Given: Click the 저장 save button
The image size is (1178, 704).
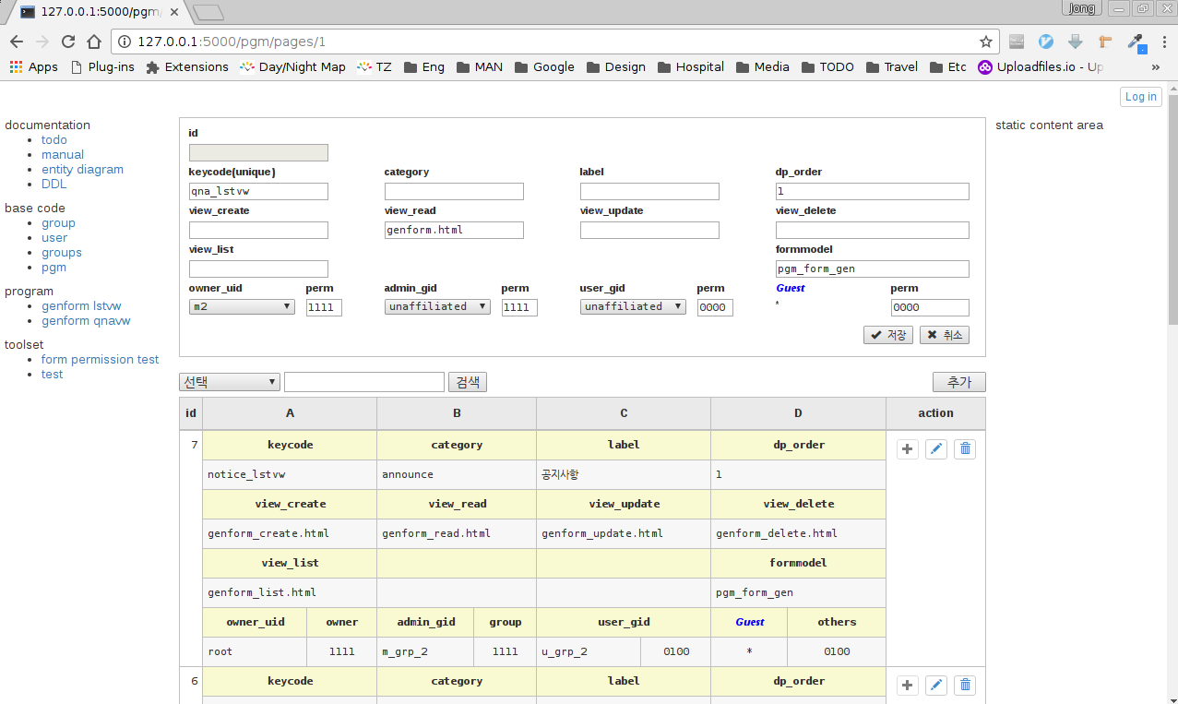Looking at the screenshot, I should click(888, 335).
